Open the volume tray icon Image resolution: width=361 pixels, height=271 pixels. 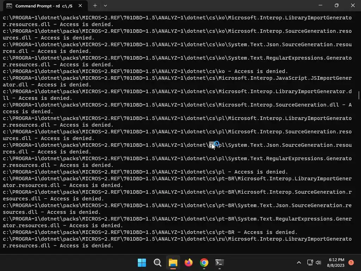318,263
